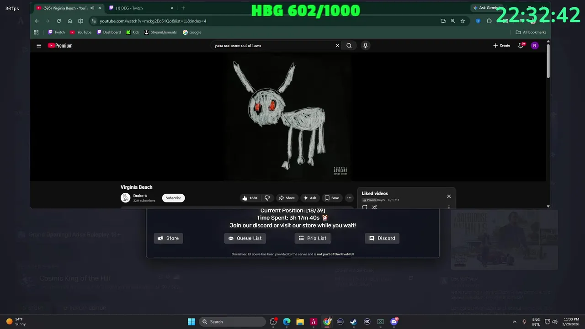
Task: Start voice search with microphone icon
Action: coord(365,46)
